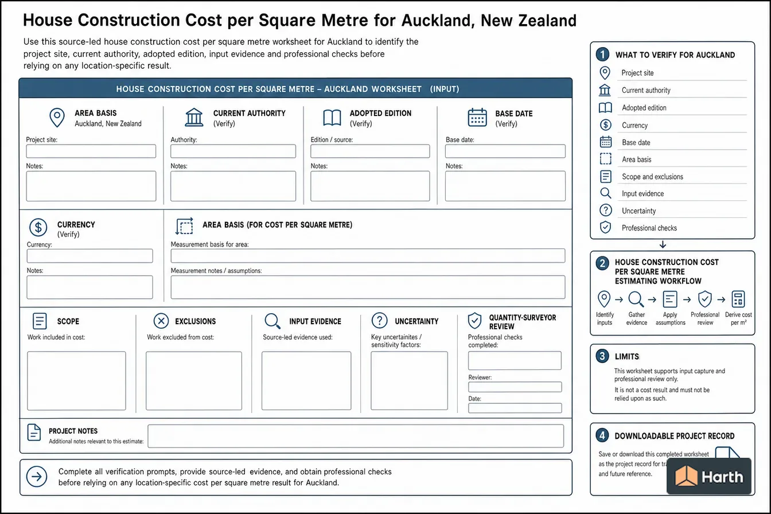Click the review Date input field

tap(515, 408)
